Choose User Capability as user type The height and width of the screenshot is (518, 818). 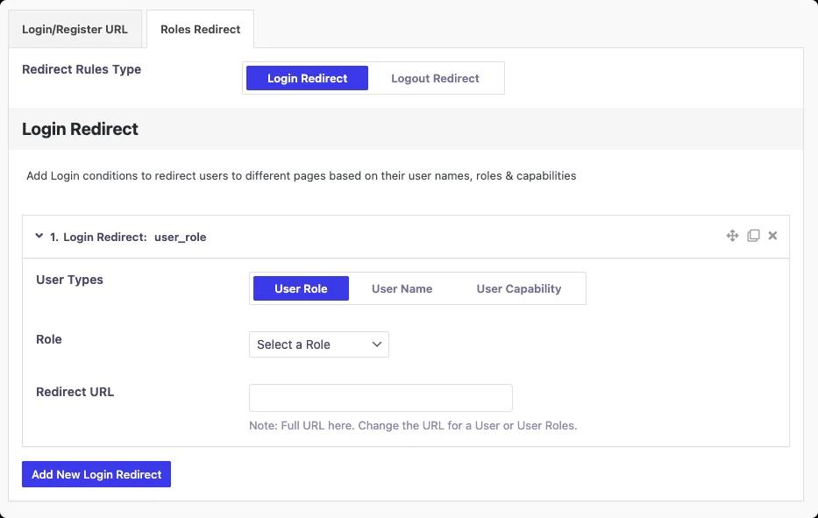(518, 288)
